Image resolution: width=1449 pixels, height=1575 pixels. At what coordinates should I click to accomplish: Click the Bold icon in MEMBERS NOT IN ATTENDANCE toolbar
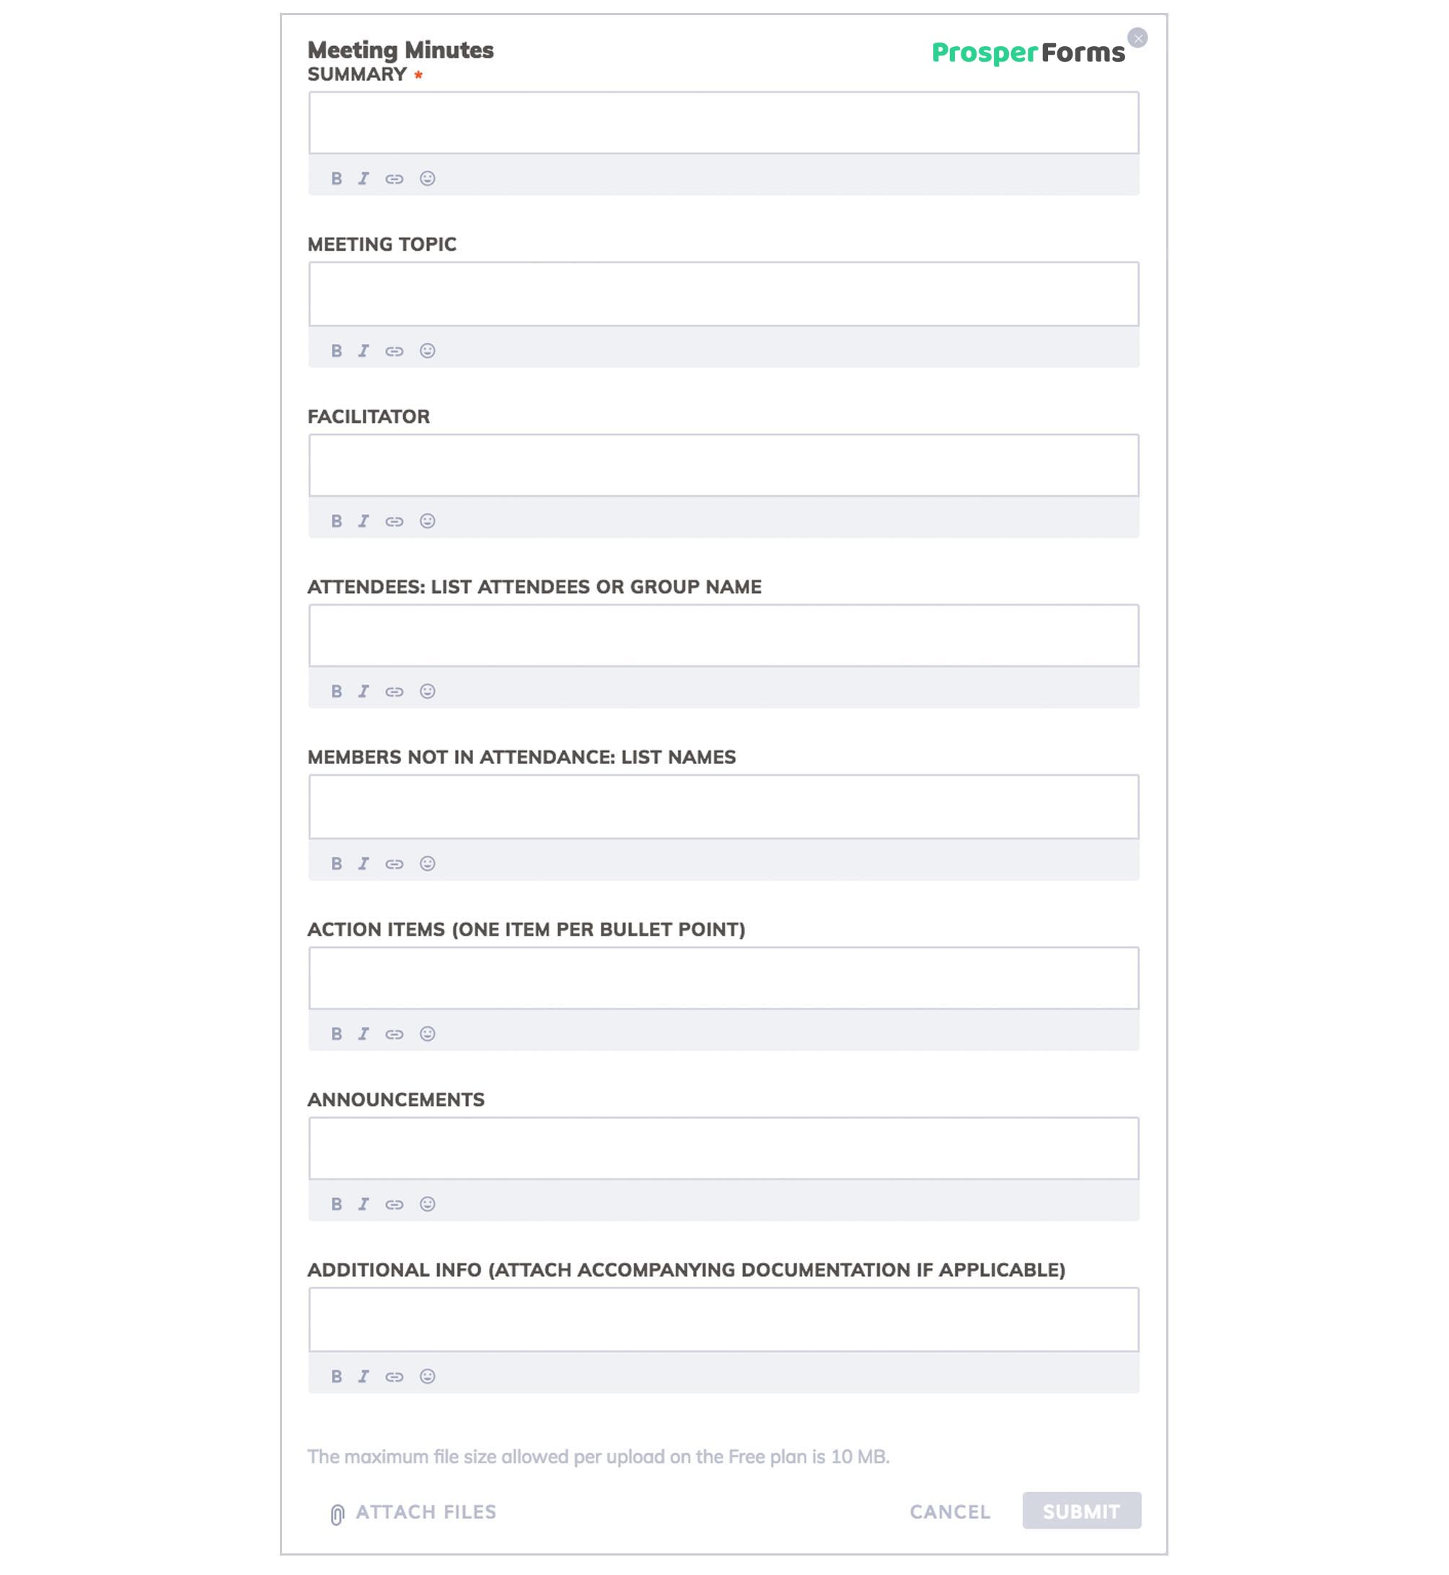point(336,861)
